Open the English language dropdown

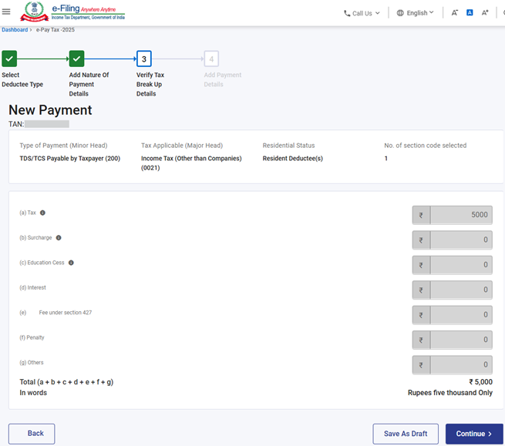tap(415, 13)
